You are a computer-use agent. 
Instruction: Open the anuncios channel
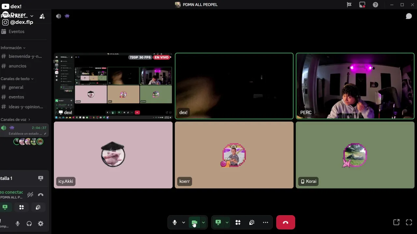(18, 66)
